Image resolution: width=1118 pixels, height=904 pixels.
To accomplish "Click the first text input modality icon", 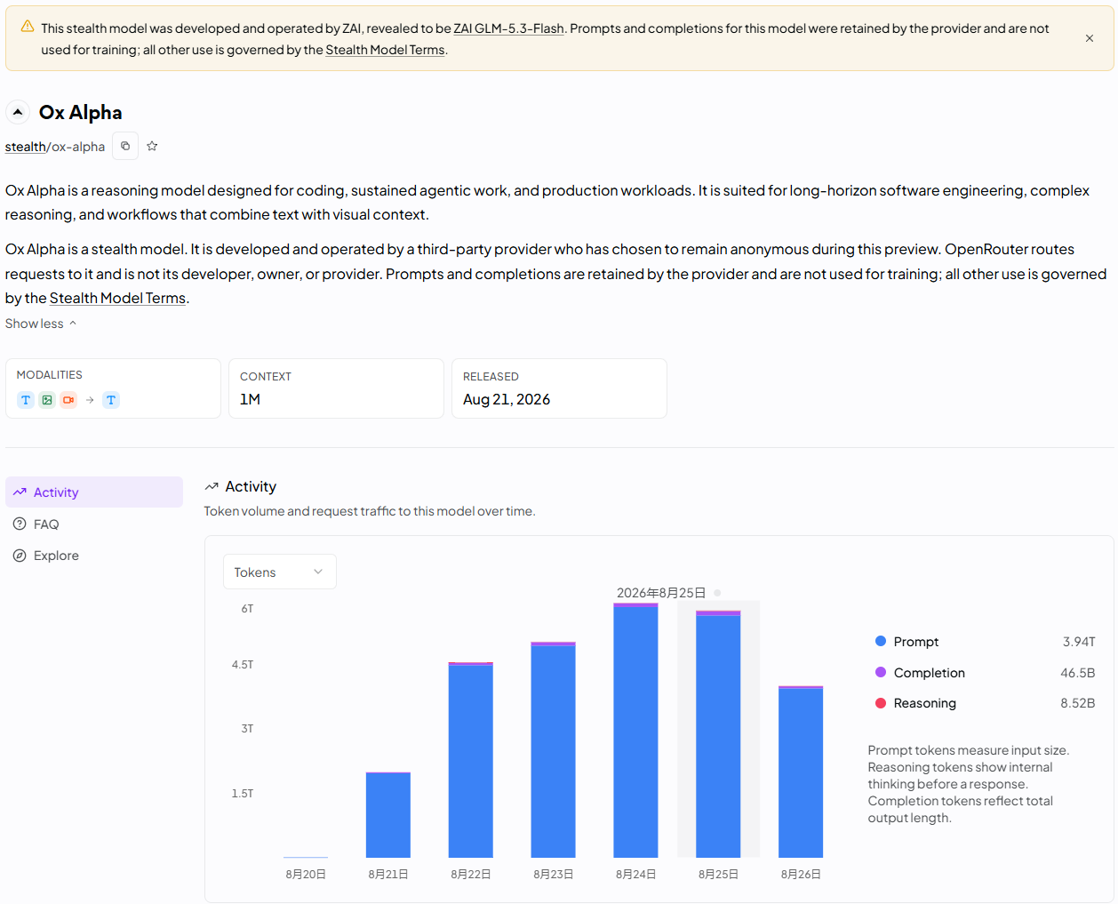I will coord(26,400).
